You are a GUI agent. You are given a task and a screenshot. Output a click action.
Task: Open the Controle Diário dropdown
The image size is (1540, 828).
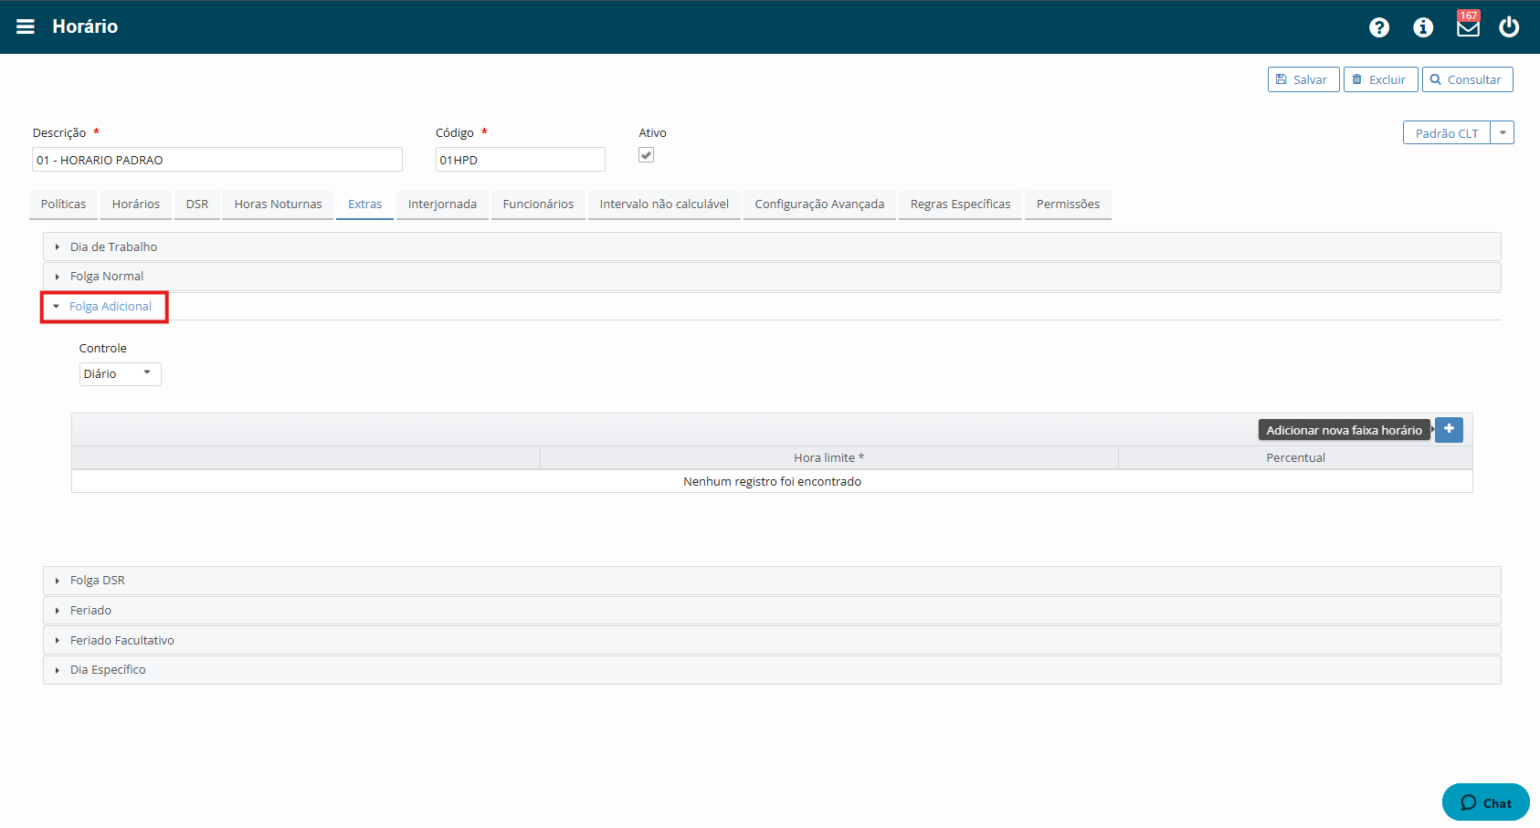click(x=121, y=374)
